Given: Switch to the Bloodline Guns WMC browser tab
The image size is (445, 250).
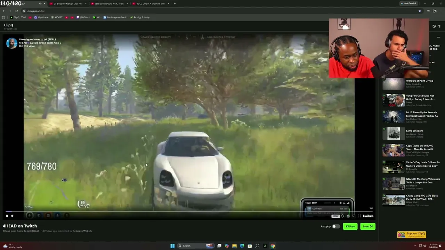Looking at the screenshot, I should point(108,3).
